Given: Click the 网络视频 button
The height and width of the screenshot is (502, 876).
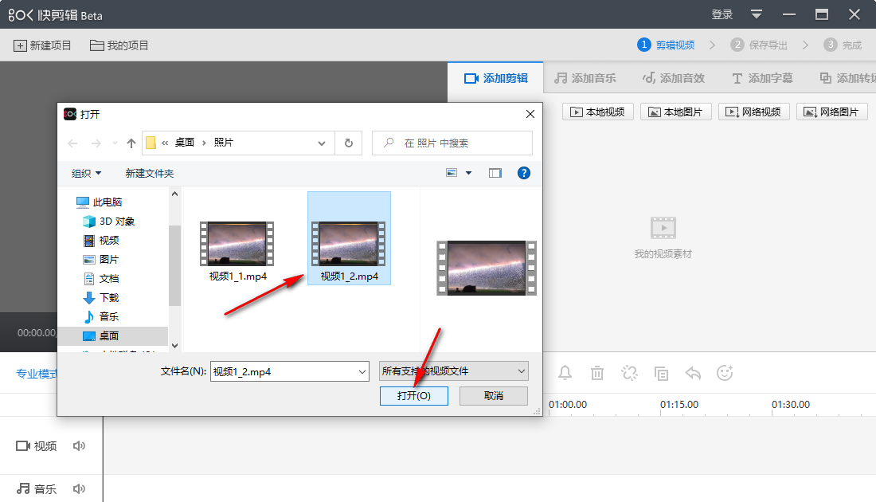Looking at the screenshot, I should tap(753, 112).
